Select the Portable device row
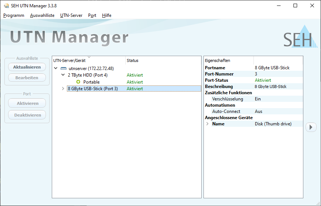The width and height of the screenshot is (321, 206). (91, 82)
